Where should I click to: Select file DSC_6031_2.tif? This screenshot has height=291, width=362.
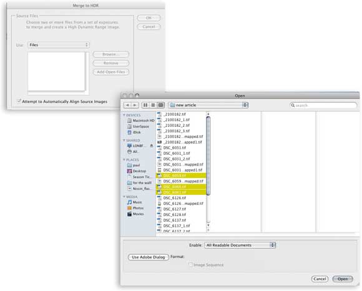[x=181, y=159]
